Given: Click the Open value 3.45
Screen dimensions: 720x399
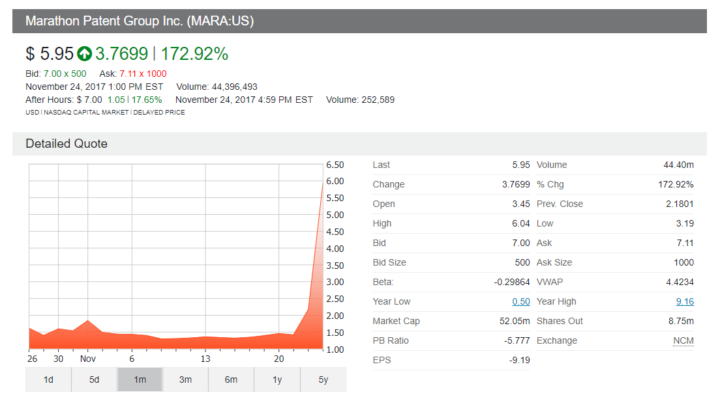Looking at the screenshot, I should [521, 204].
